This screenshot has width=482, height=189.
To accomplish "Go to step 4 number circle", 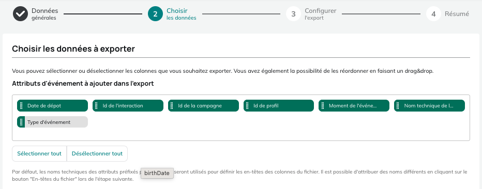I will pyautogui.click(x=433, y=14).
